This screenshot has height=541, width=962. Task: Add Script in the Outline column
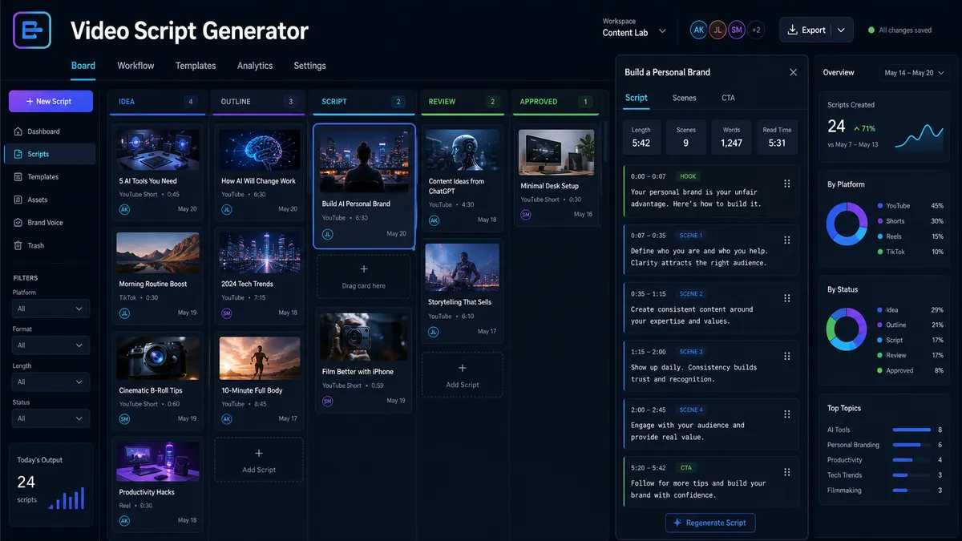pyautogui.click(x=259, y=460)
